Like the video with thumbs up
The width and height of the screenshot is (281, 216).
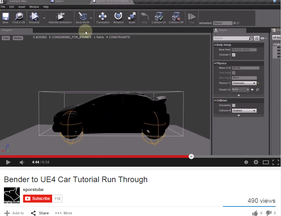255,213
